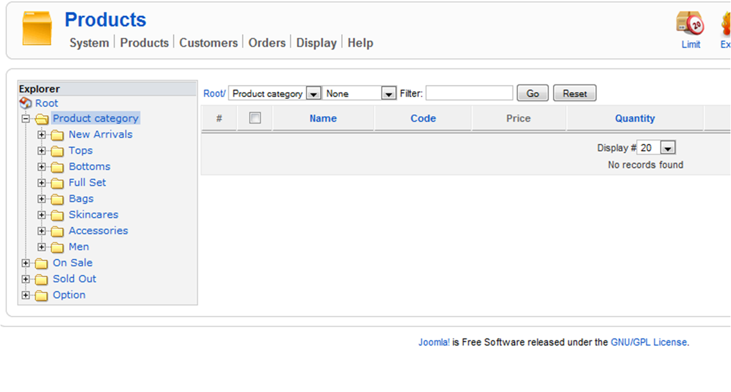731x392 pixels.
Task: Select Skincares category
Action: click(94, 214)
